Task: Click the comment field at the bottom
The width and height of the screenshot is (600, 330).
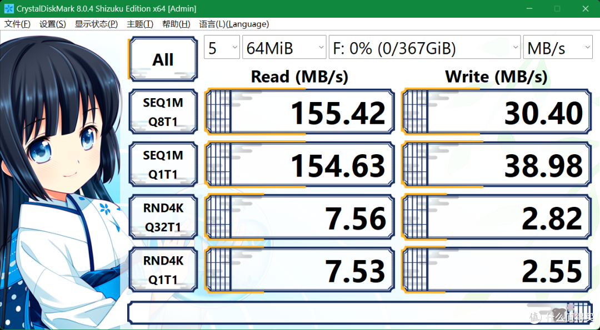Action: (359, 312)
